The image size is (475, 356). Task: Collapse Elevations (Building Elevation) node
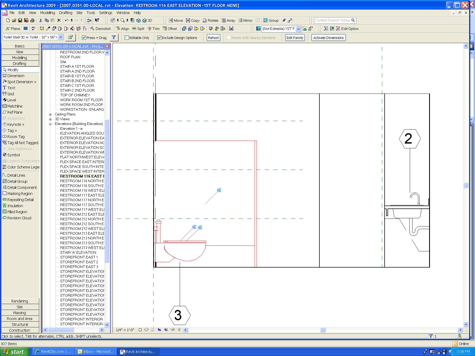click(50, 124)
